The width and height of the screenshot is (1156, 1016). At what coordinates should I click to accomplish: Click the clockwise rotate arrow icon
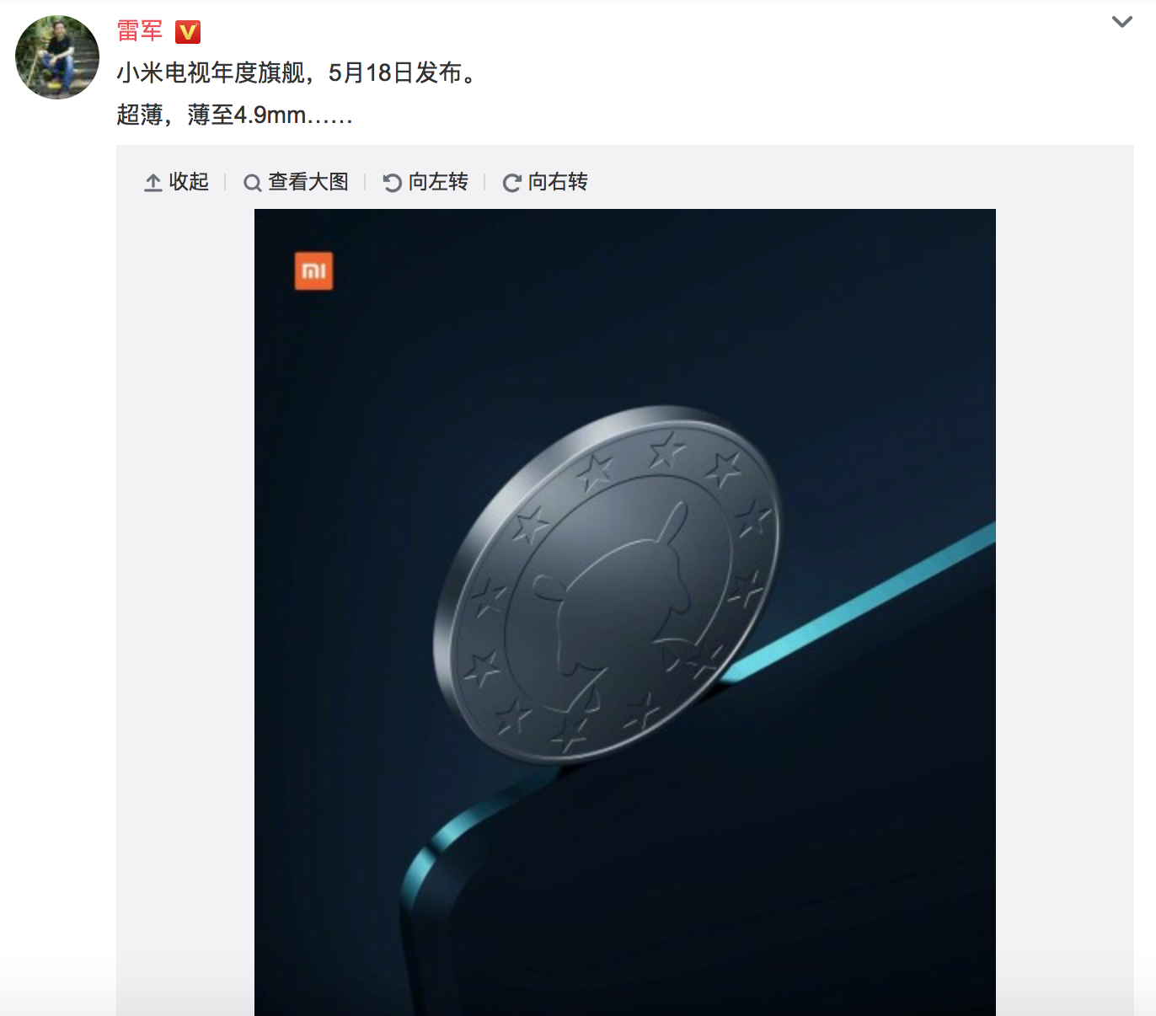click(x=511, y=183)
